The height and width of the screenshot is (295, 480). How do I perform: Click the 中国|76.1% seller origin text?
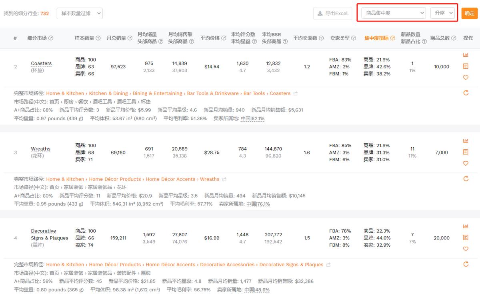coord(258,204)
